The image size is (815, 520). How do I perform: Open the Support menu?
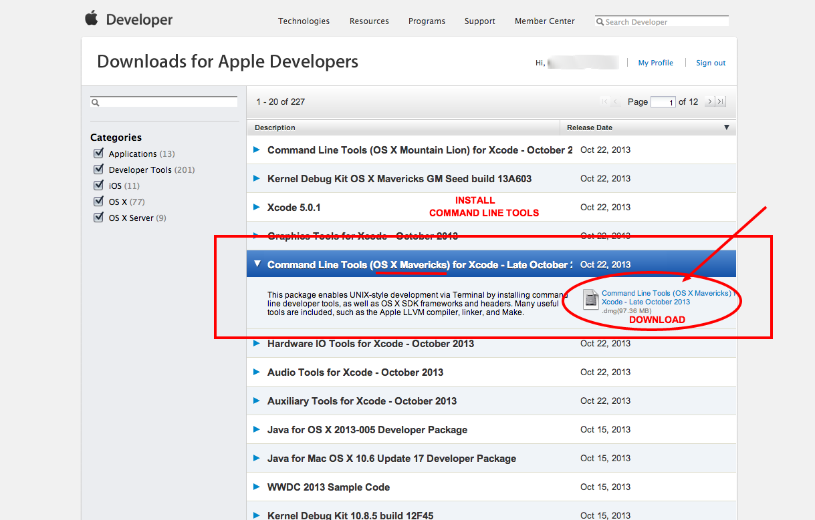(x=480, y=21)
